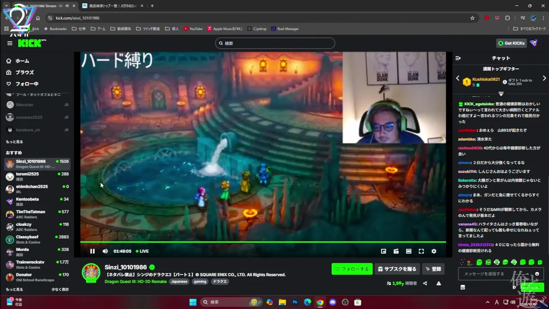Open the clip creation icon in player

click(396, 251)
